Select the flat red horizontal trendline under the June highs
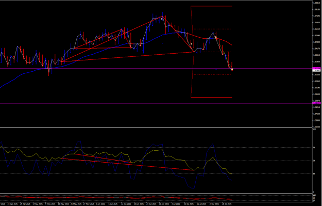 pyautogui.click(x=103, y=48)
